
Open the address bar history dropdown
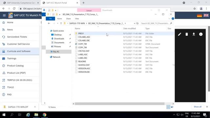coord(135,23)
